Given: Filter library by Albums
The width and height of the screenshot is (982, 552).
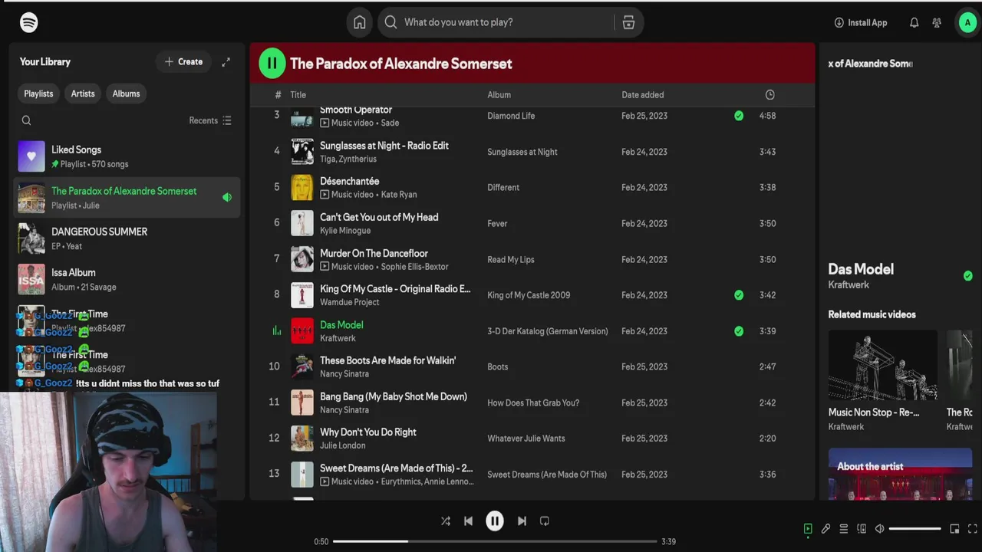Looking at the screenshot, I should click(x=126, y=94).
